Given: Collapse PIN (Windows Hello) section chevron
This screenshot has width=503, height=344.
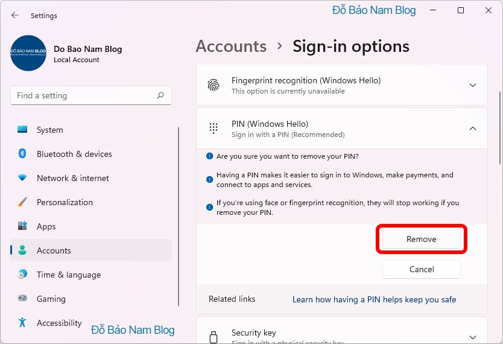Looking at the screenshot, I should (x=472, y=129).
